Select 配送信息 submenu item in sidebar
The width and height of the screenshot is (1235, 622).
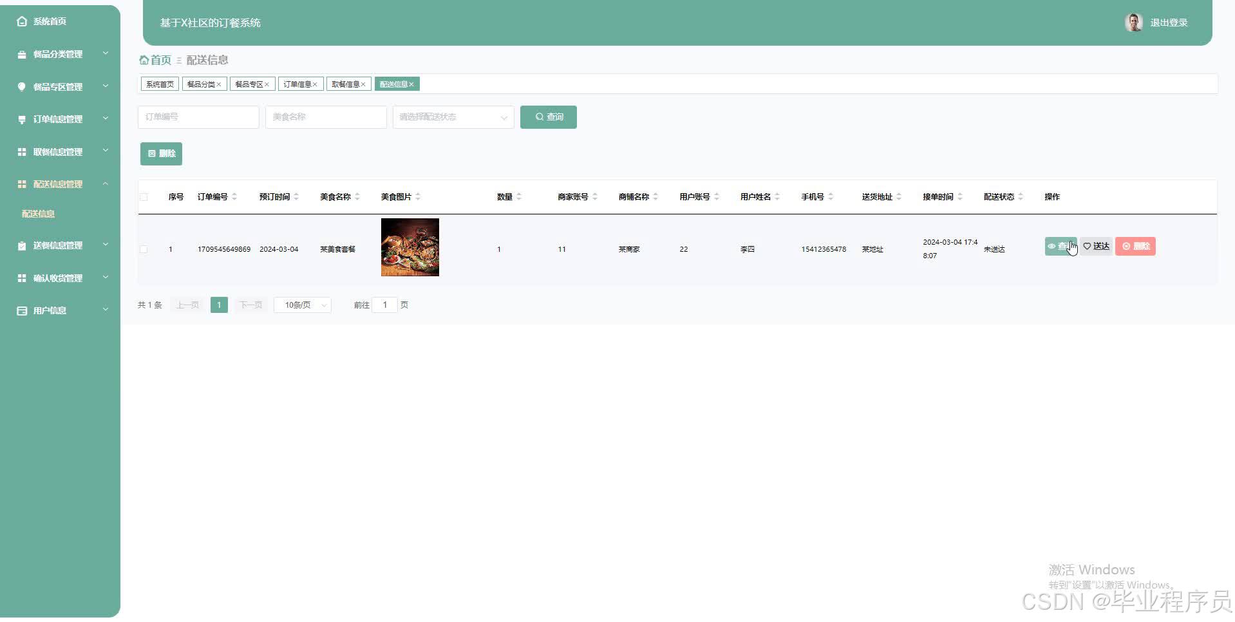coord(38,214)
